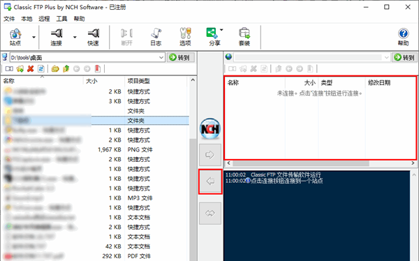Click the local red bookmark icon

tap(98, 69)
